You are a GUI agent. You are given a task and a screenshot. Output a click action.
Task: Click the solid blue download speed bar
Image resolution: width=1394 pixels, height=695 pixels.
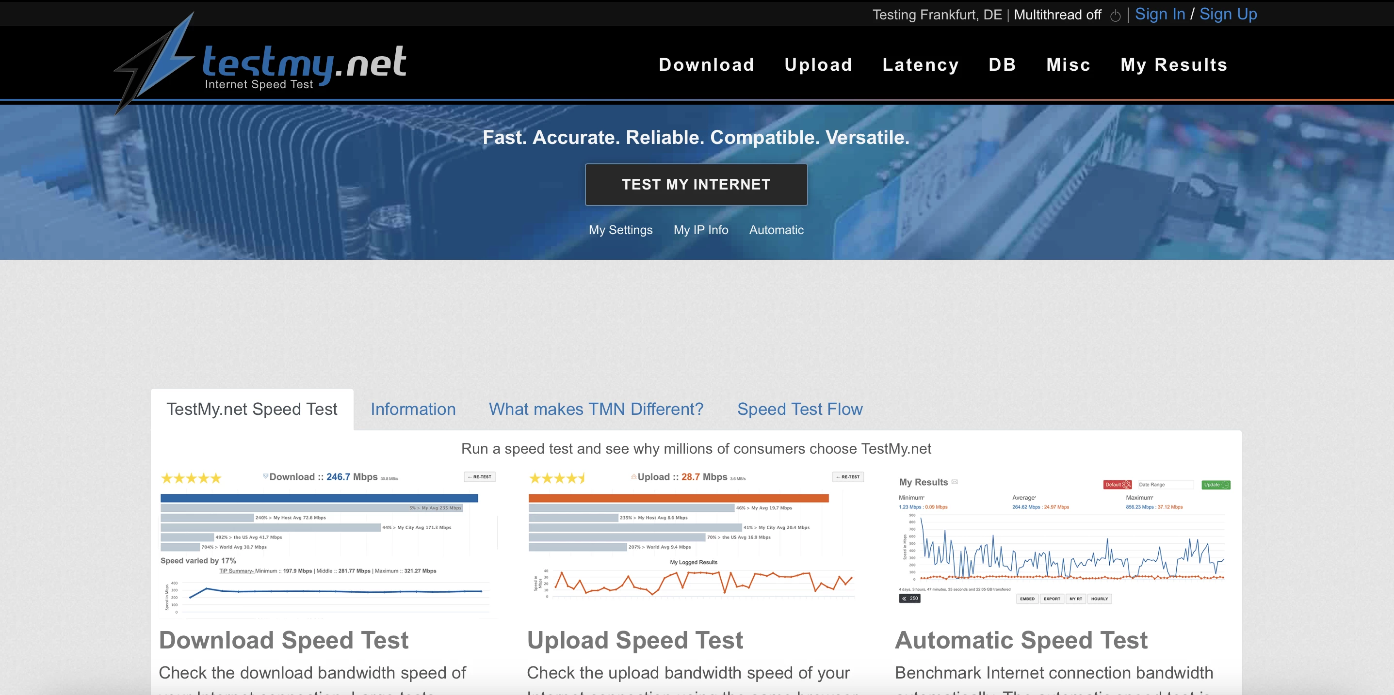coord(319,498)
